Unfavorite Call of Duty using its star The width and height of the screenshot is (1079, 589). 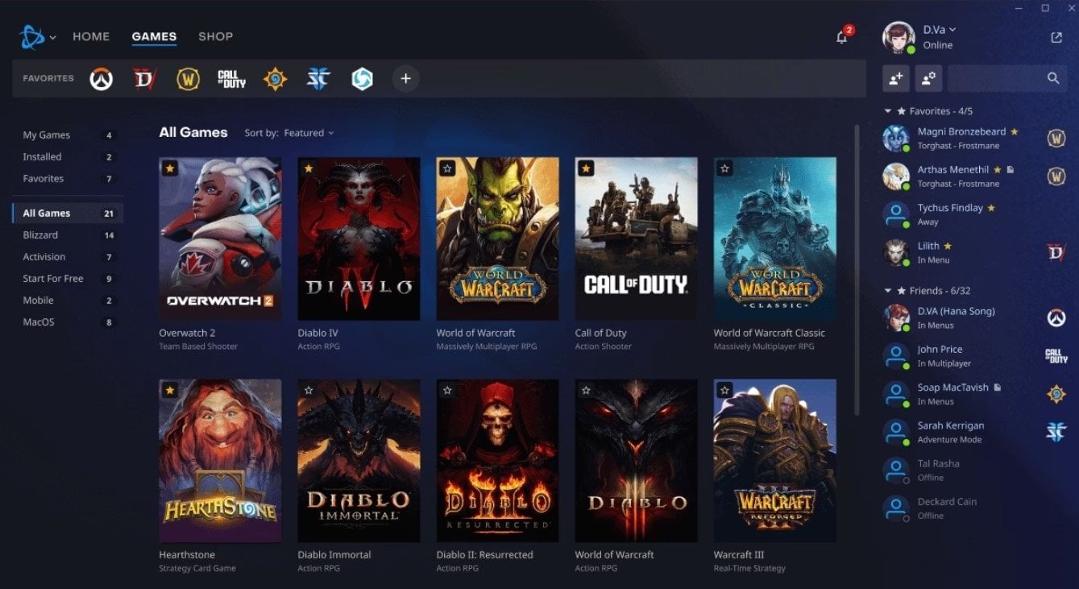point(586,168)
